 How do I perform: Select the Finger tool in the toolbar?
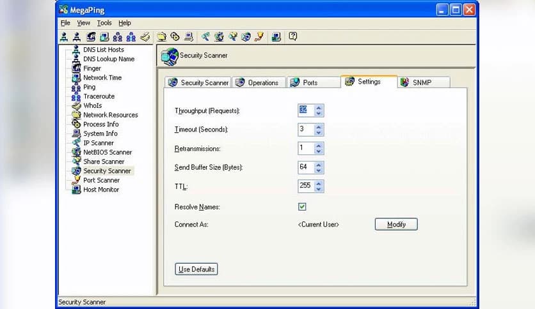(x=91, y=36)
